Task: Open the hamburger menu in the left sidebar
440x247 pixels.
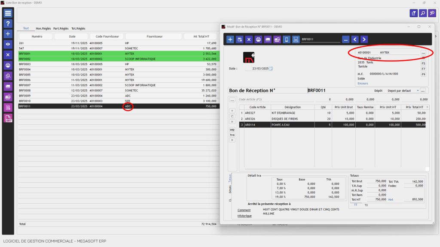Action: click(x=8, y=13)
